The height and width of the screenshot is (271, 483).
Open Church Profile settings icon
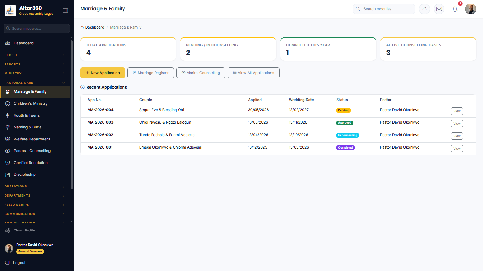coord(7,230)
